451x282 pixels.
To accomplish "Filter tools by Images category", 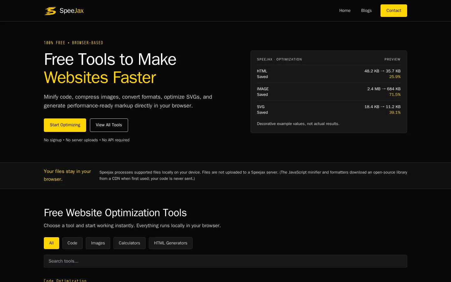I will [98, 243].
